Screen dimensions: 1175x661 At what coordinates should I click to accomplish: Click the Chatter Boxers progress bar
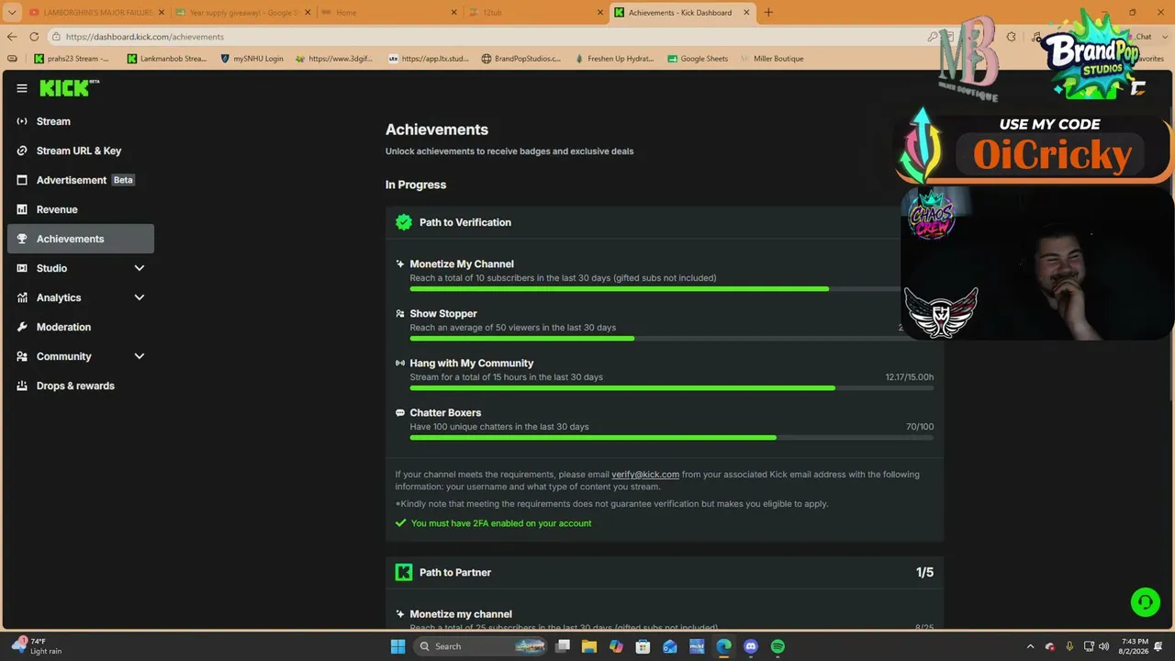click(672, 438)
